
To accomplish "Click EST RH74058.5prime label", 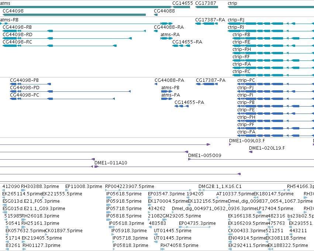I will point(179,246).
